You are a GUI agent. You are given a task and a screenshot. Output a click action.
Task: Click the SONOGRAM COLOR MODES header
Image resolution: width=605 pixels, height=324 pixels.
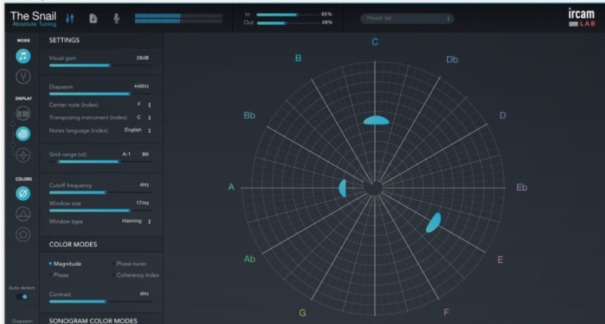click(x=93, y=320)
